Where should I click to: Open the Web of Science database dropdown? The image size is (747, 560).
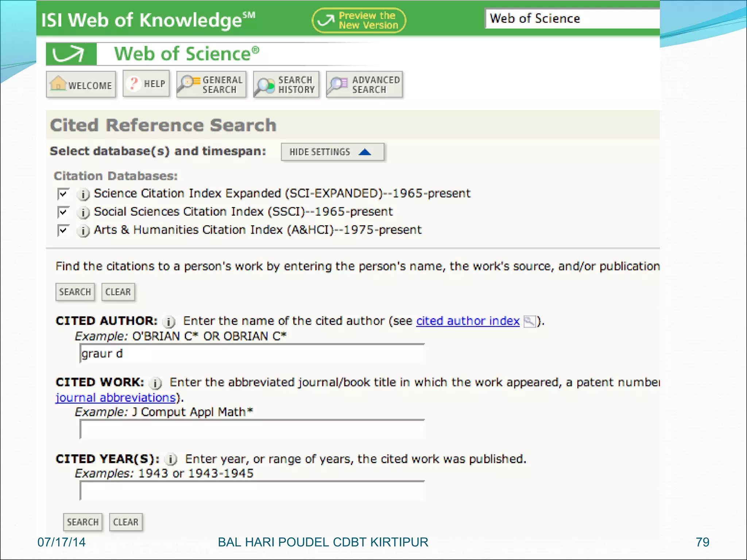pyautogui.click(x=572, y=19)
